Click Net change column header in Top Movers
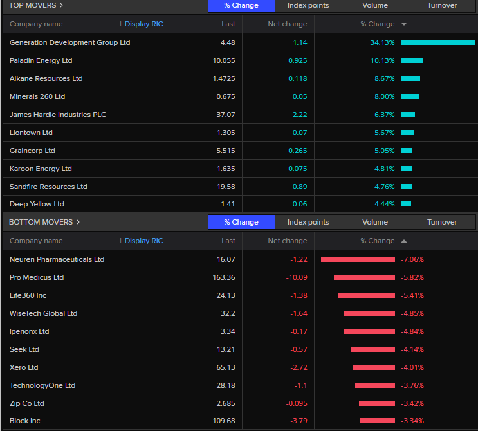The height and width of the screenshot is (431, 478). [x=288, y=24]
